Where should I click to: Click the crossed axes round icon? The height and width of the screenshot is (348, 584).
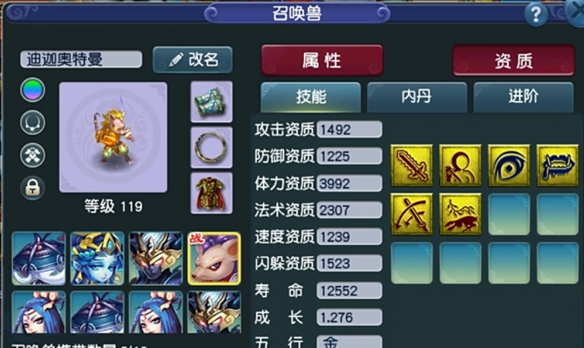(33, 155)
